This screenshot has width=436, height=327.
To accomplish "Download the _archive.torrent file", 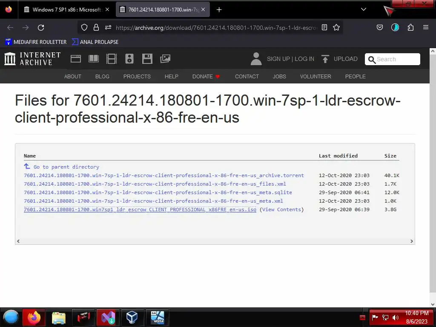I will [x=164, y=175].
